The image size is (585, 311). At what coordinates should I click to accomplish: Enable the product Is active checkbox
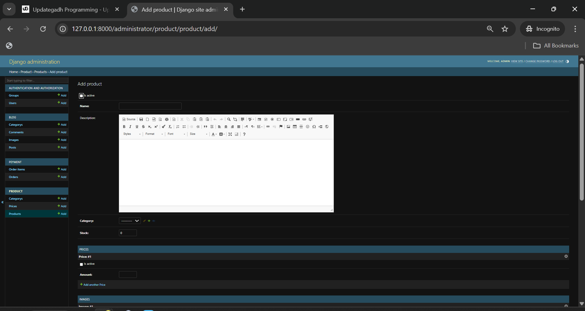[81, 96]
